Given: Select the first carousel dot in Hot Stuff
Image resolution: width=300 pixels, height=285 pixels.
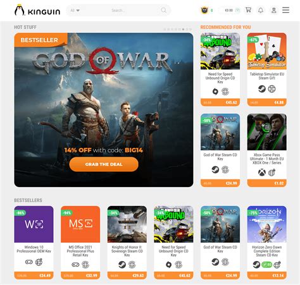Looking at the screenshot, I should coord(165,29).
